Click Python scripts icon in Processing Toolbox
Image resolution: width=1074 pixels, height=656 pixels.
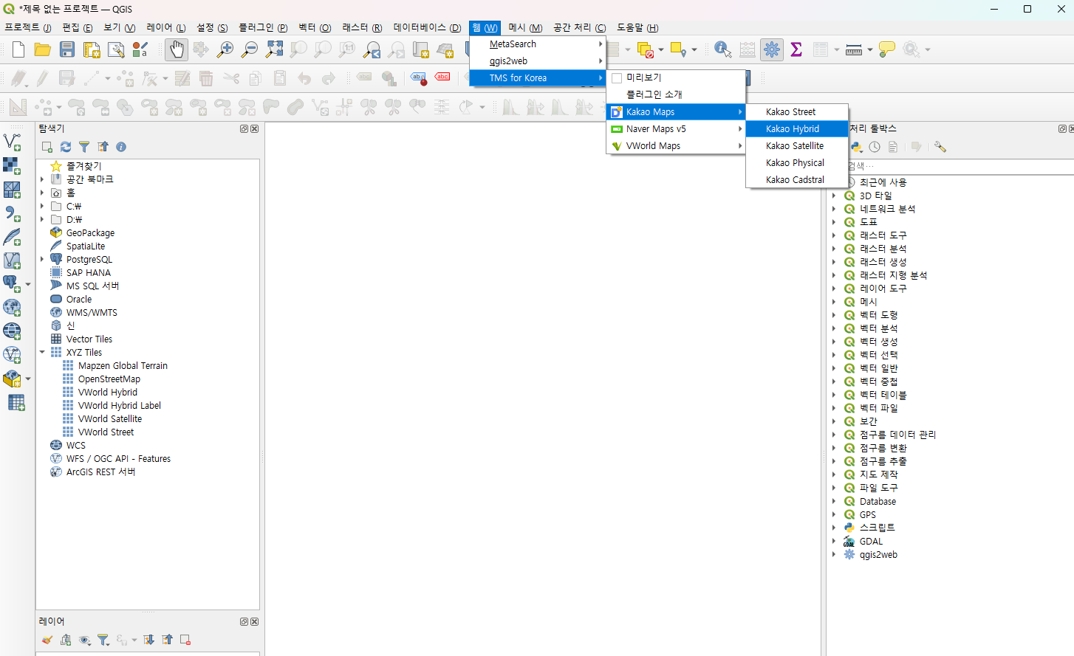pos(857,147)
